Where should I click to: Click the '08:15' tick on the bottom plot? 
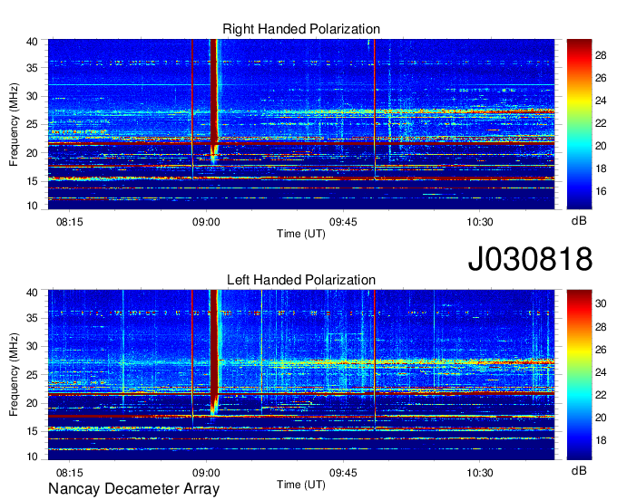tap(70, 473)
